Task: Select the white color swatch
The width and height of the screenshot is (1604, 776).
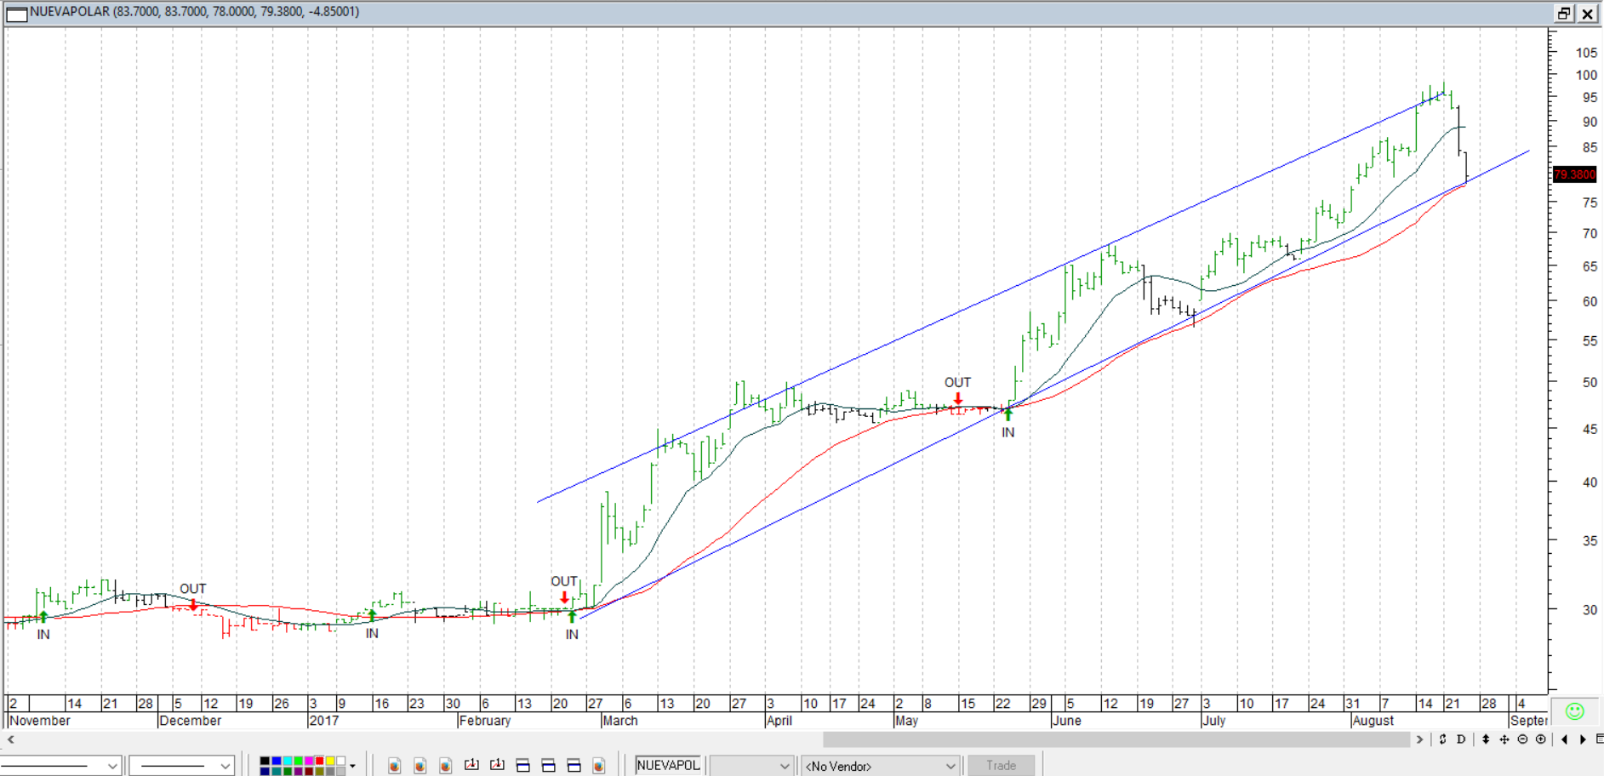Action: (340, 761)
